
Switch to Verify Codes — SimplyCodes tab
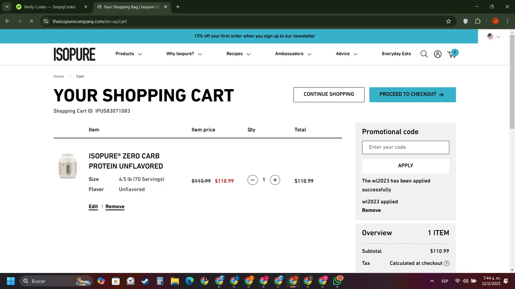(49, 7)
